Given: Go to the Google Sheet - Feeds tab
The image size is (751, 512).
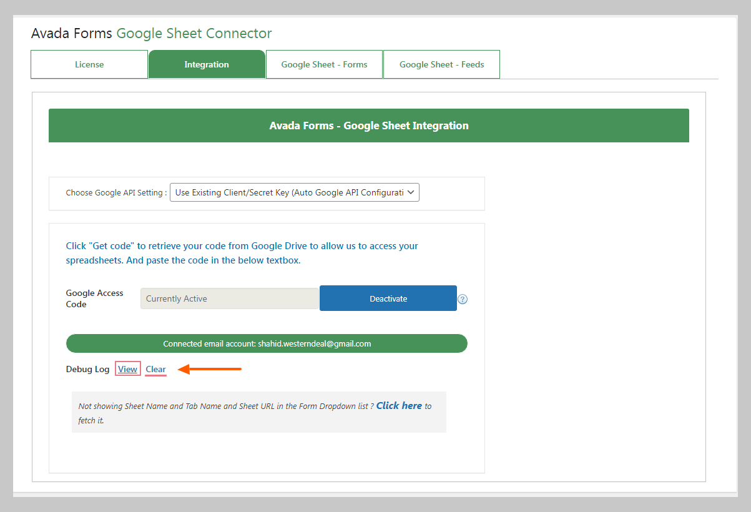Looking at the screenshot, I should click(442, 64).
